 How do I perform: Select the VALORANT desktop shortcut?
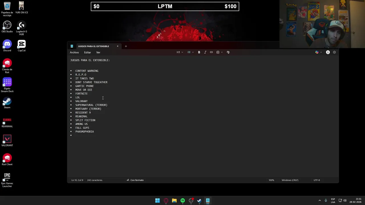(7, 141)
